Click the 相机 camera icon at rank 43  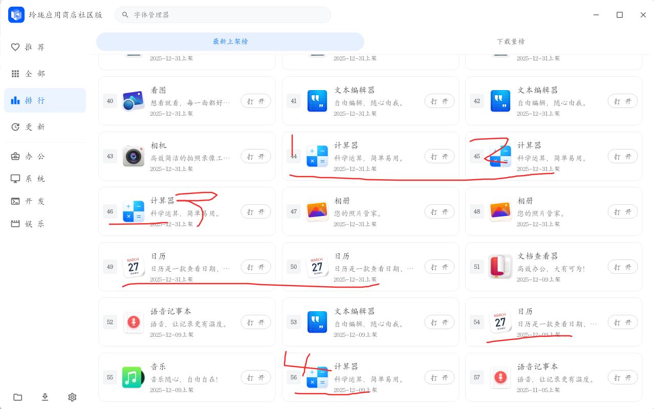[x=134, y=156]
